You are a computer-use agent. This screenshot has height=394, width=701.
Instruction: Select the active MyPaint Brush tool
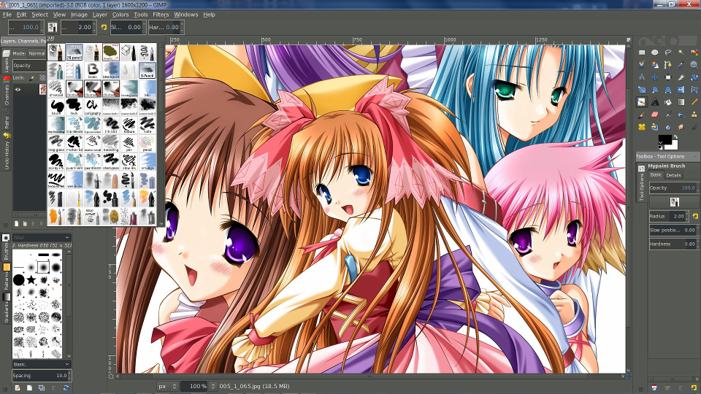[x=642, y=102]
